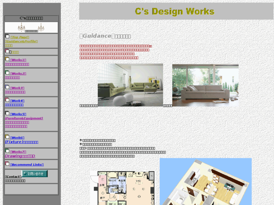Open the Work4 link
Image resolution: width=274 pixels, height=205 pixels.
(x=17, y=101)
